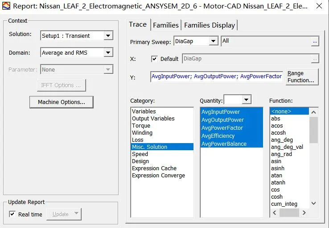Select the Output Variables category
Image resolution: width=329 pixels, height=228 pixels.
[162, 118]
